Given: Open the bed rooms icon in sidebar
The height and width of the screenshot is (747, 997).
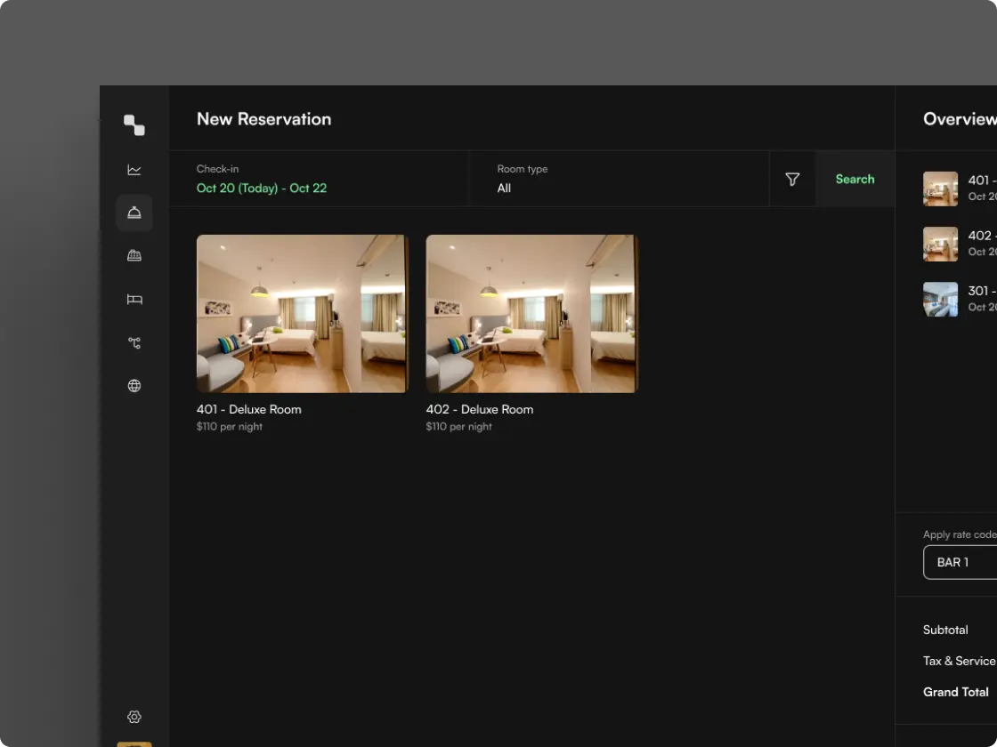Looking at the screenshot, I should (134, 300).
